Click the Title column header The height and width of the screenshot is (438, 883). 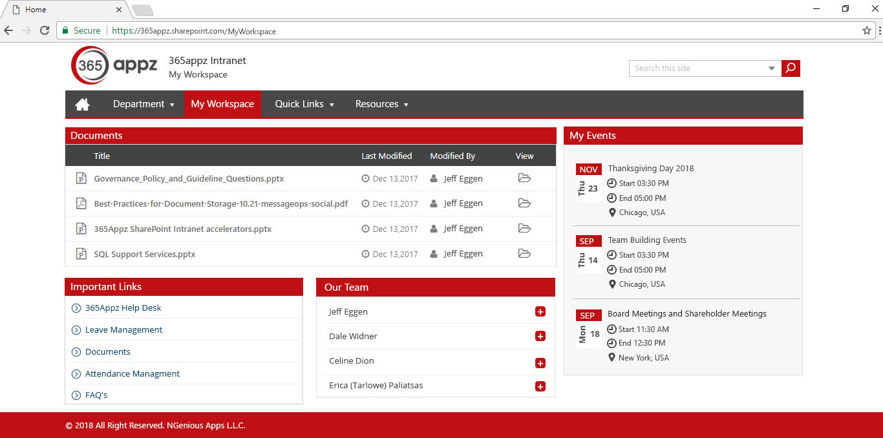point(102,156)
